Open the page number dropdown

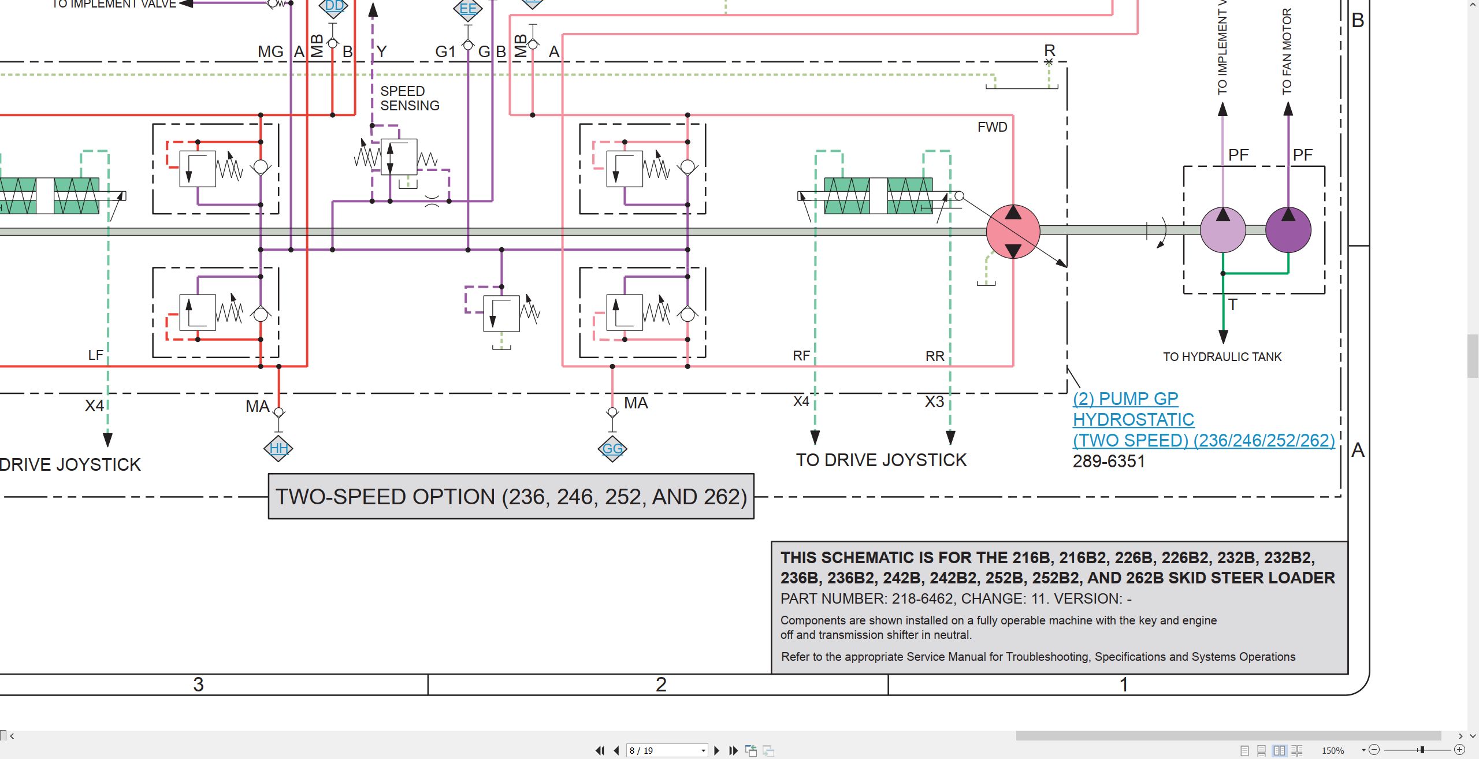tap(703, 750)
